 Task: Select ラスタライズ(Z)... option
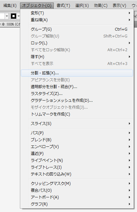(77, 94)
